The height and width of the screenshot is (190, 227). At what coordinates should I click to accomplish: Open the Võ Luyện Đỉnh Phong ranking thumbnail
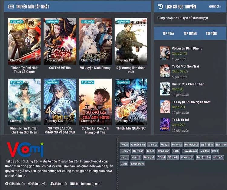coord(165,53)
